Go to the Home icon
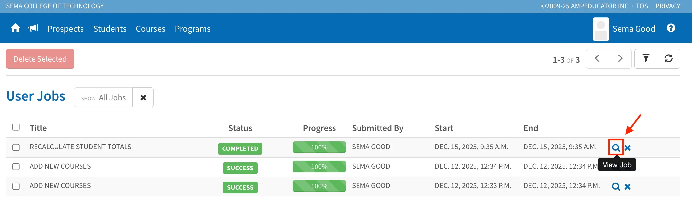Viewport: 692px width, 203px height. pyautogui.click(x=15, y=28)
